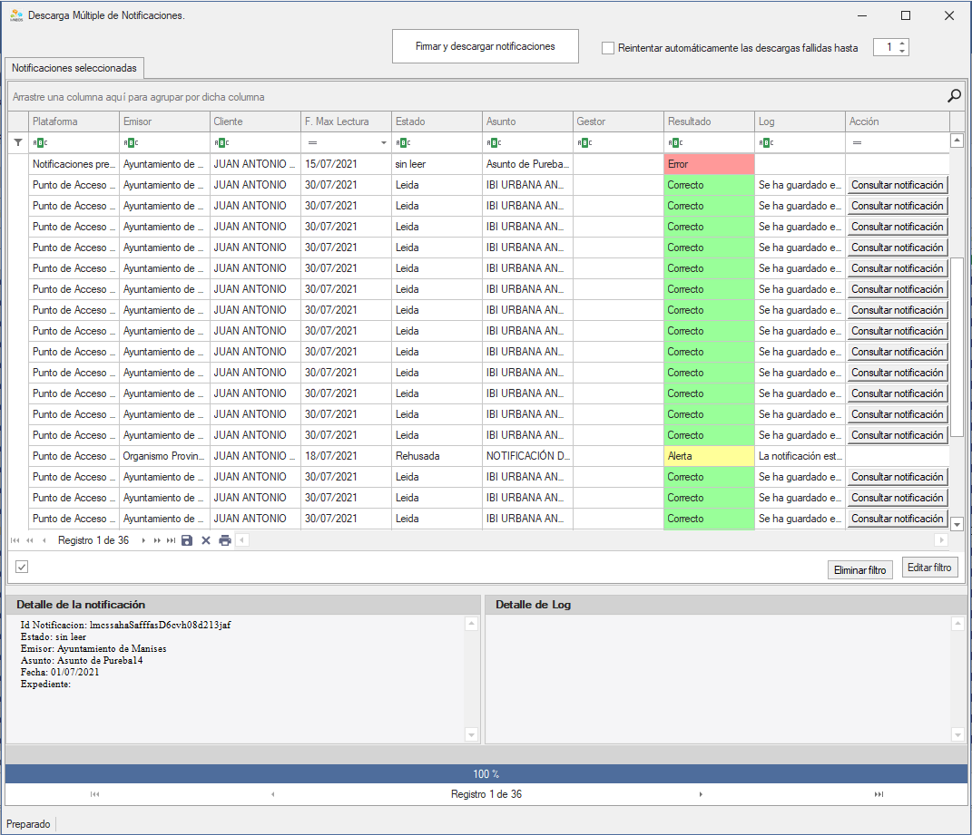The image size is (972, 835).
Task: Open filter operator icon for Emisor column
Action: pyautogui.click(x=131, y=142)
